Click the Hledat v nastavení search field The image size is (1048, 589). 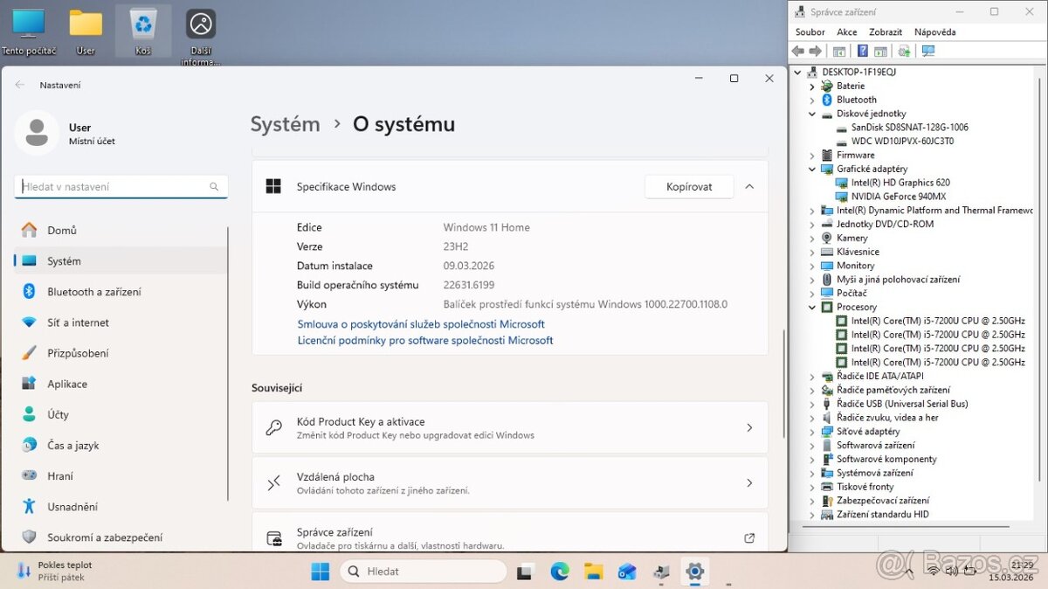(121, 186)
